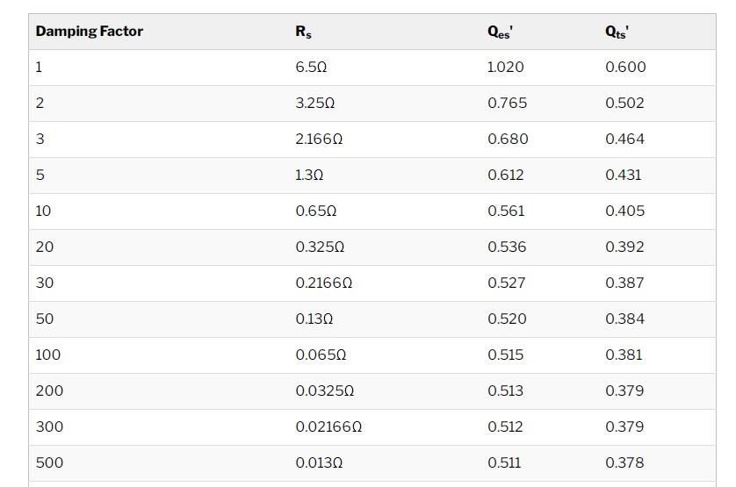Image resolution: width=736 pixels, height=487 pixels.
Task: Select the Qes' value 1.020
Action: click(506, 67)
